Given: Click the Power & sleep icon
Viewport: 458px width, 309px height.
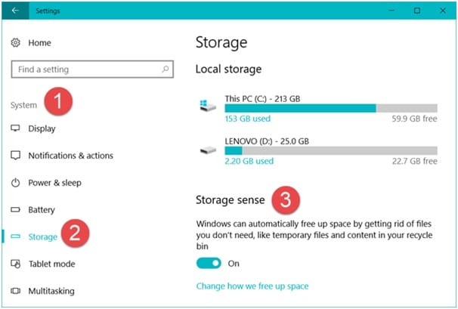Looking at the screenshot, I should pos(15,183).
